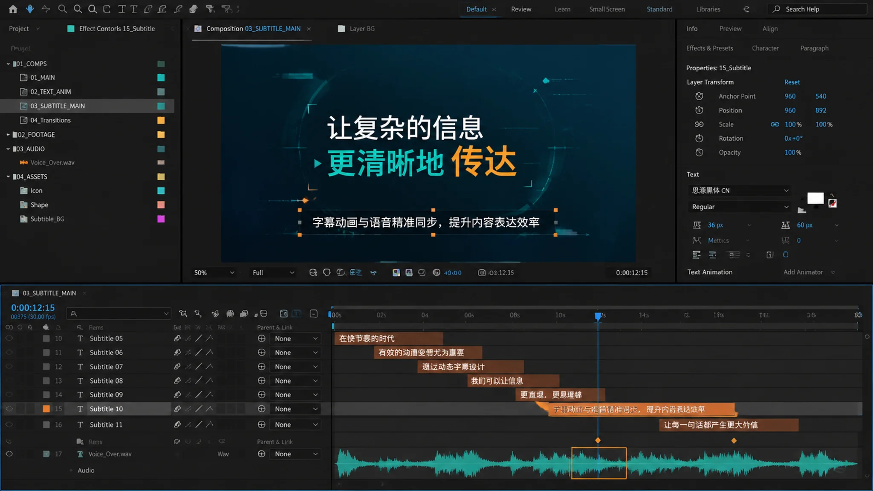Screen dimensions: 873x491
Task: Open the Regular font style dropdown
Action: pos(739,207)
